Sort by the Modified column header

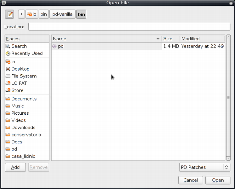(202, 39)
